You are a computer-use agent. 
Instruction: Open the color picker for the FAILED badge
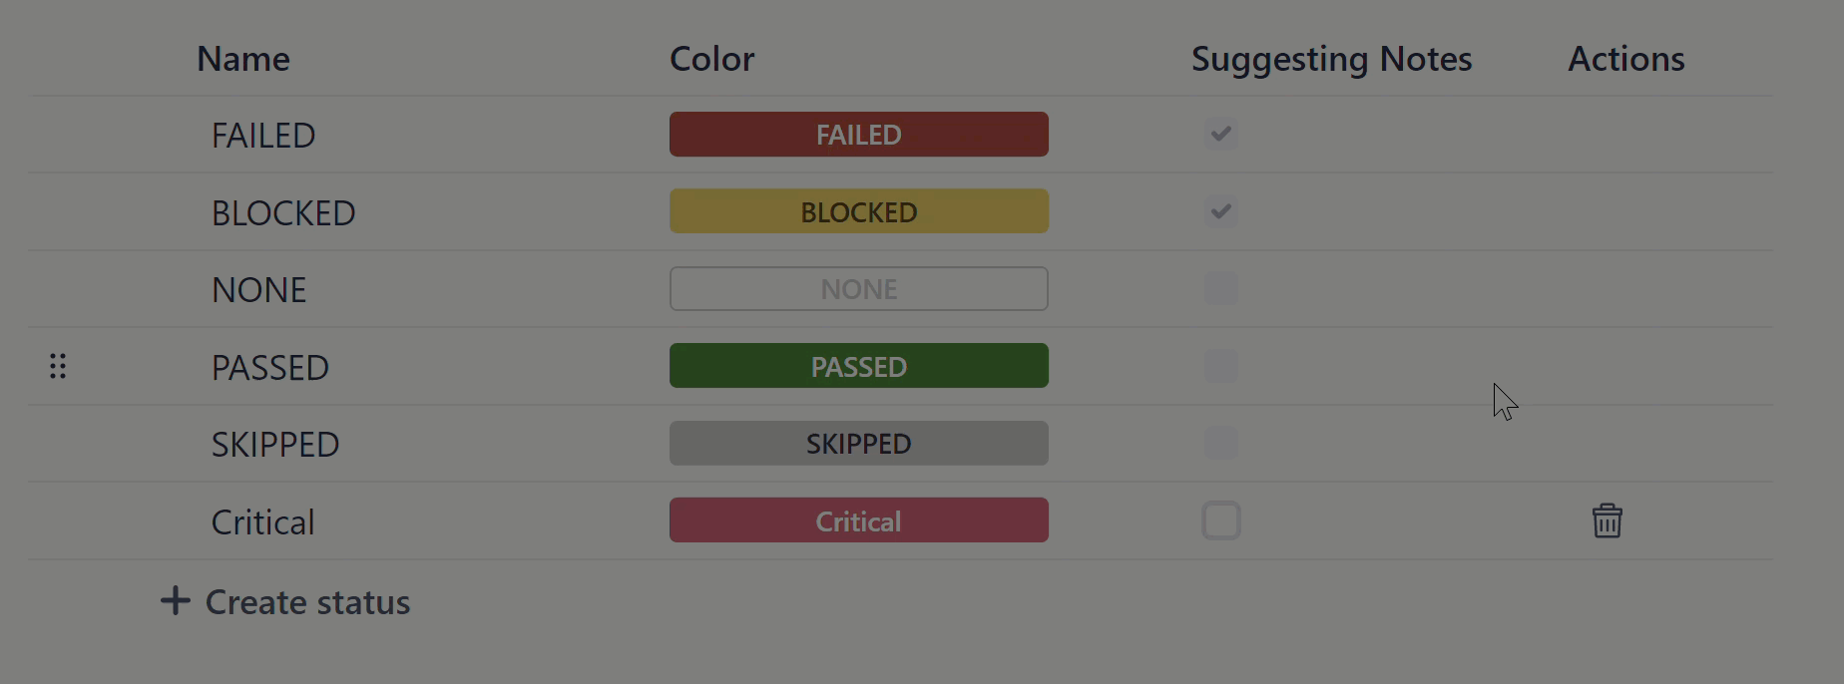tap(858, 134)
